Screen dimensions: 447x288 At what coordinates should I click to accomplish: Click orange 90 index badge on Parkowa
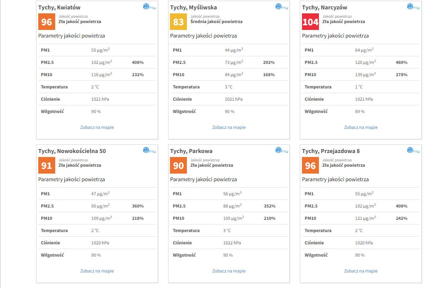pos(179,165)
